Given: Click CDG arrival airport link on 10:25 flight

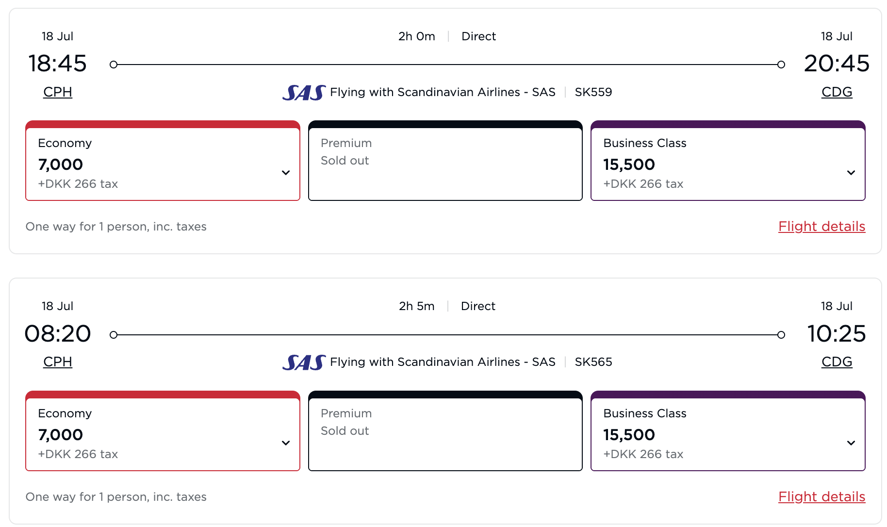Looking at the screenshot, I should (837, 362).
